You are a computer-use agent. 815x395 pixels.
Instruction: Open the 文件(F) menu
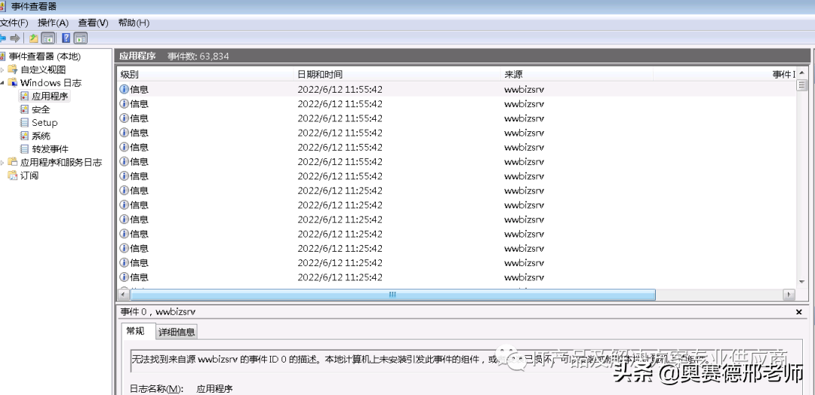pos(14,23)
